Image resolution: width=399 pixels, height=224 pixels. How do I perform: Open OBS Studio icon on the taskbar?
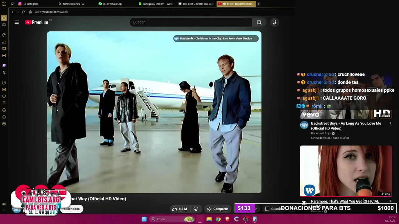(x=246, y=219)
